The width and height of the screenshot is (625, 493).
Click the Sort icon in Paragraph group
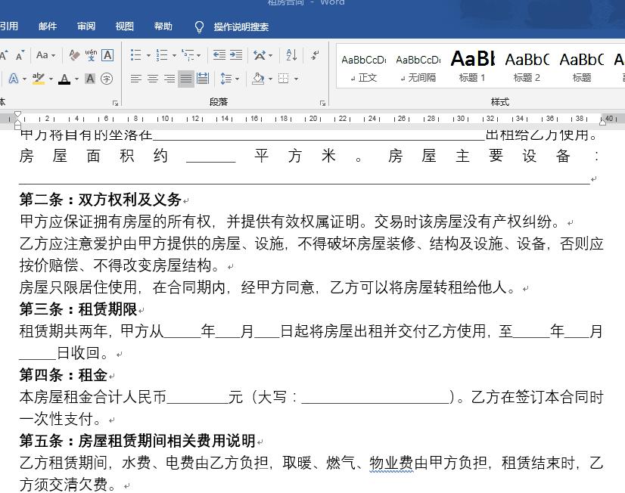pyautogui.click(x=291, y=54)
